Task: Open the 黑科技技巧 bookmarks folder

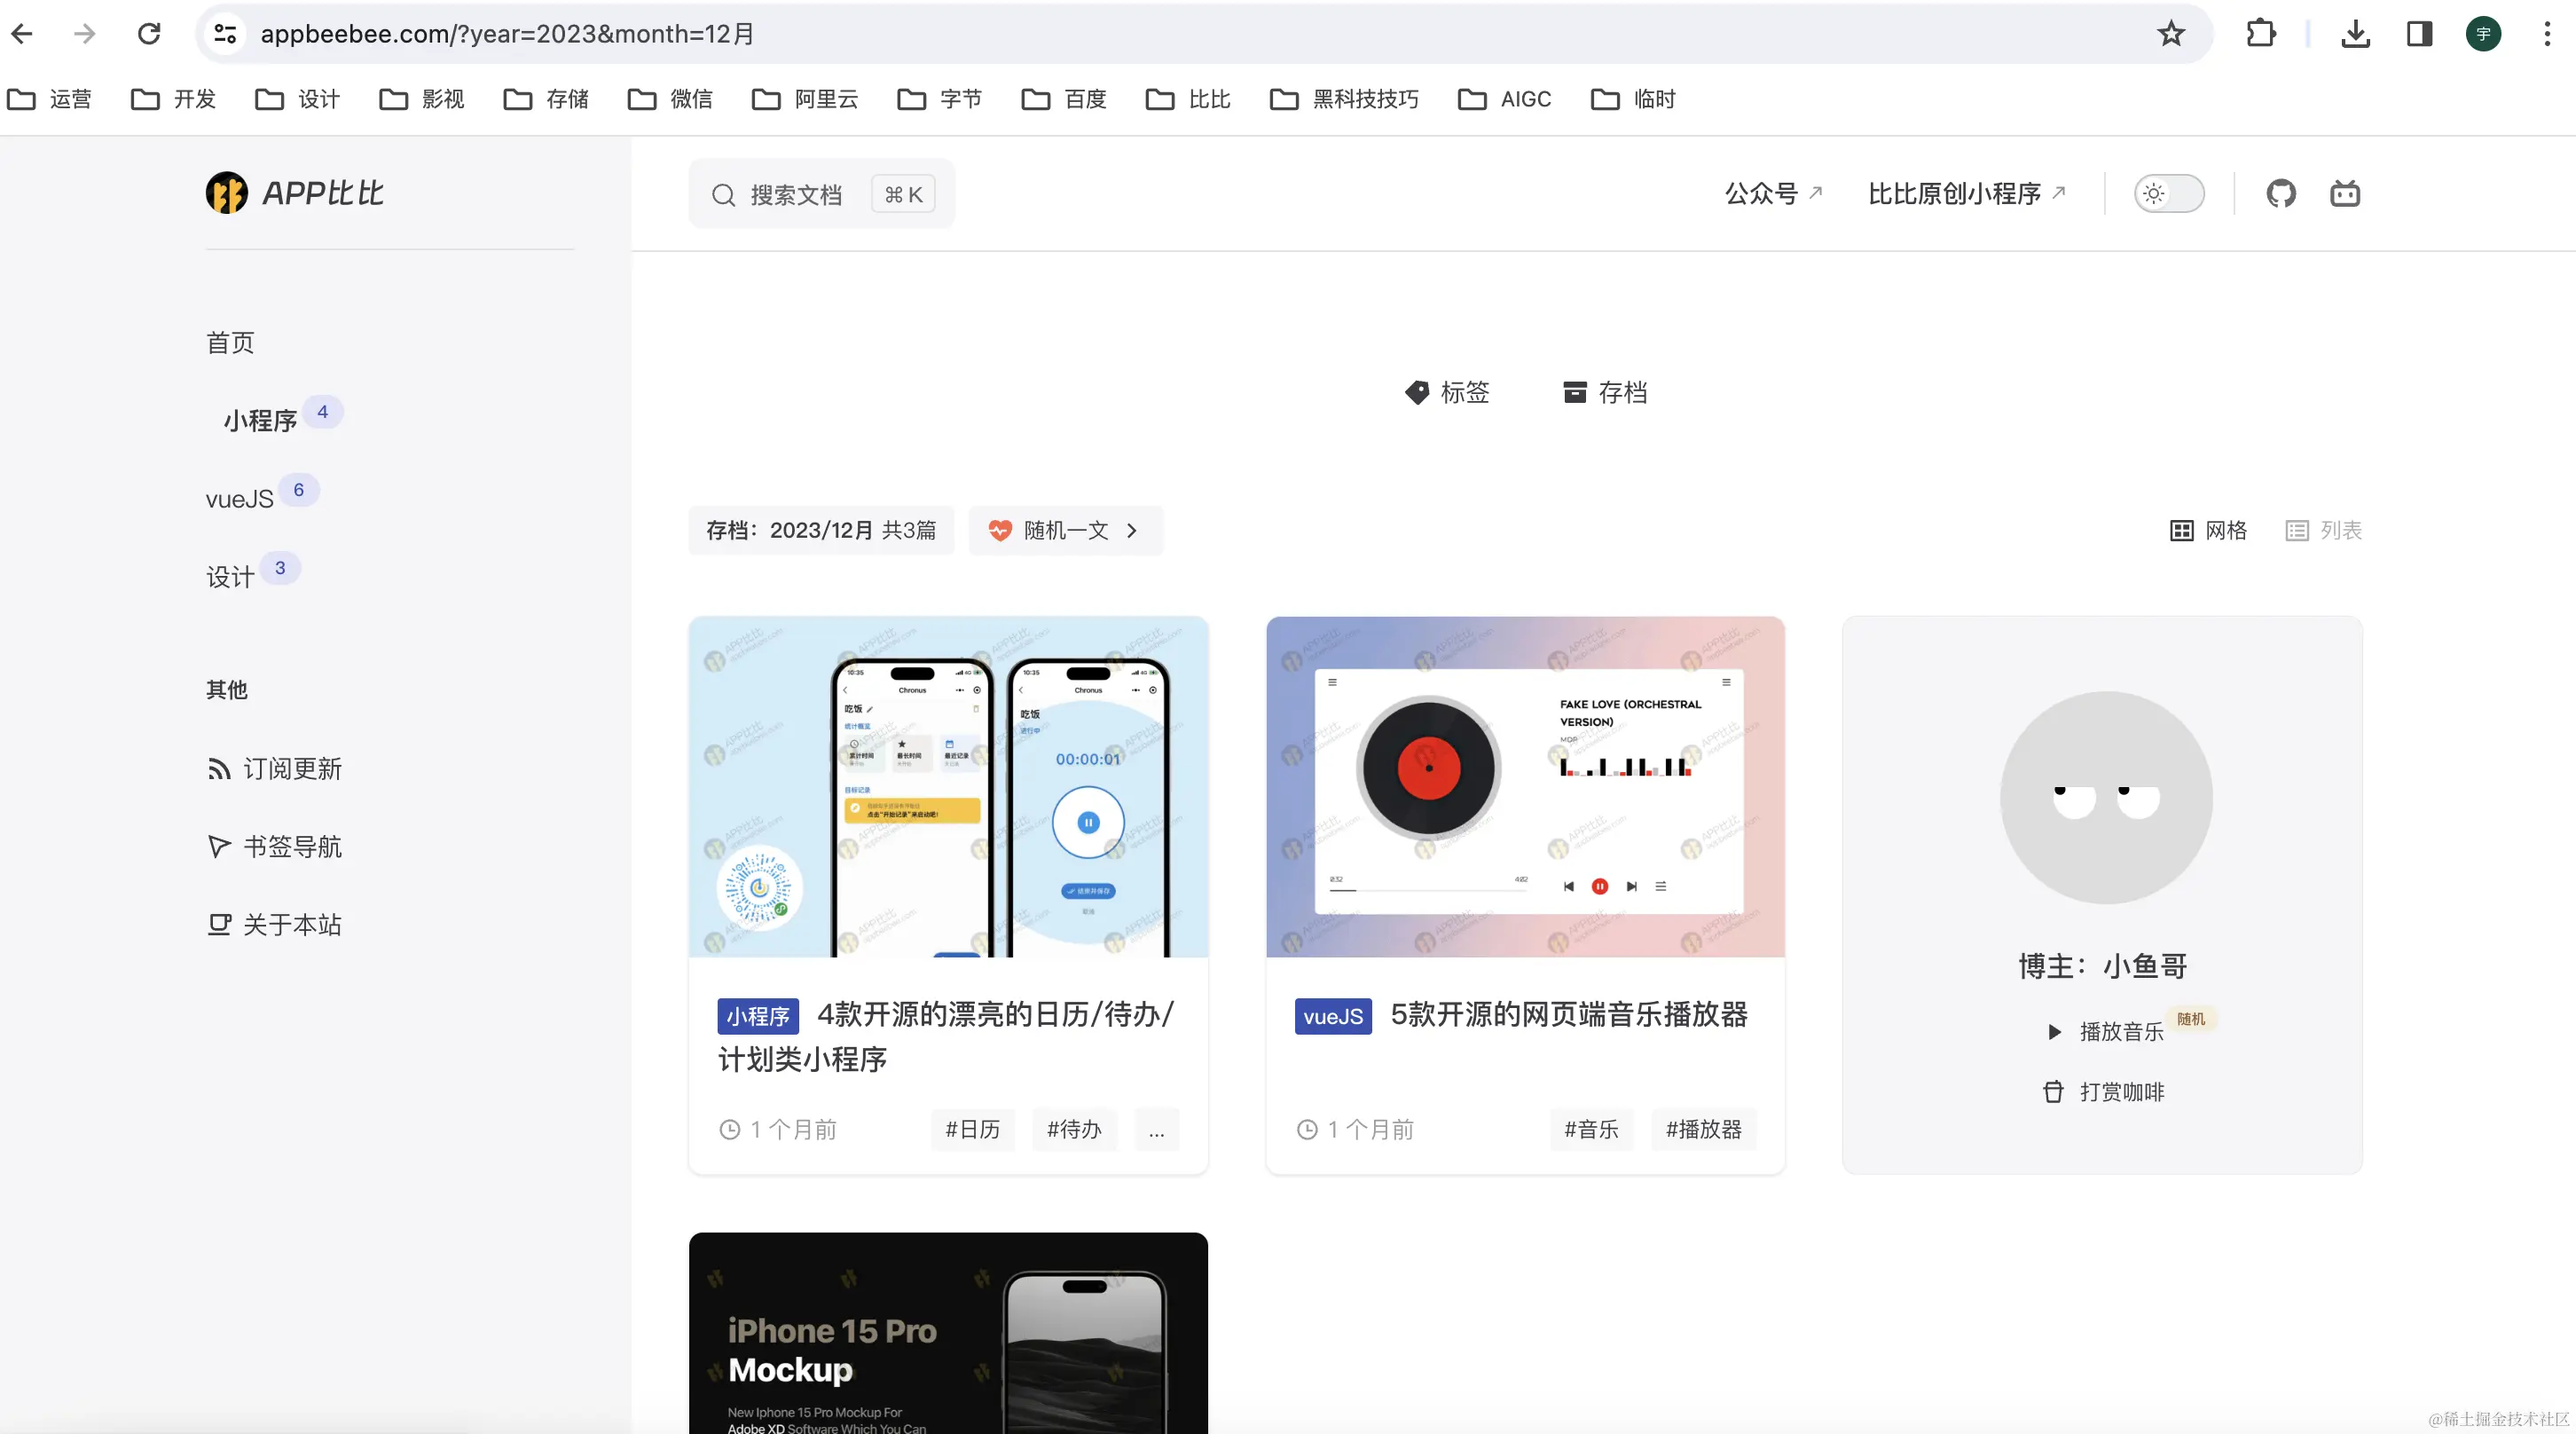Action: coord(1344,99)
